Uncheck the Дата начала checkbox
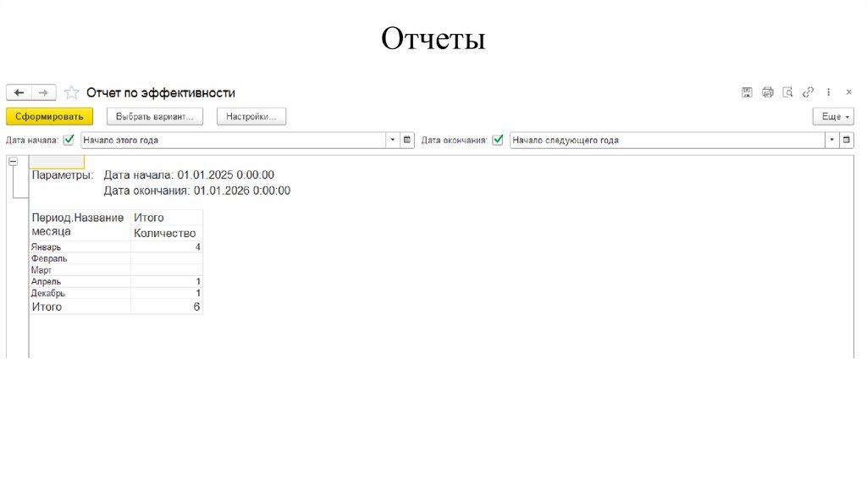867x486 pixels. point(69,140)
